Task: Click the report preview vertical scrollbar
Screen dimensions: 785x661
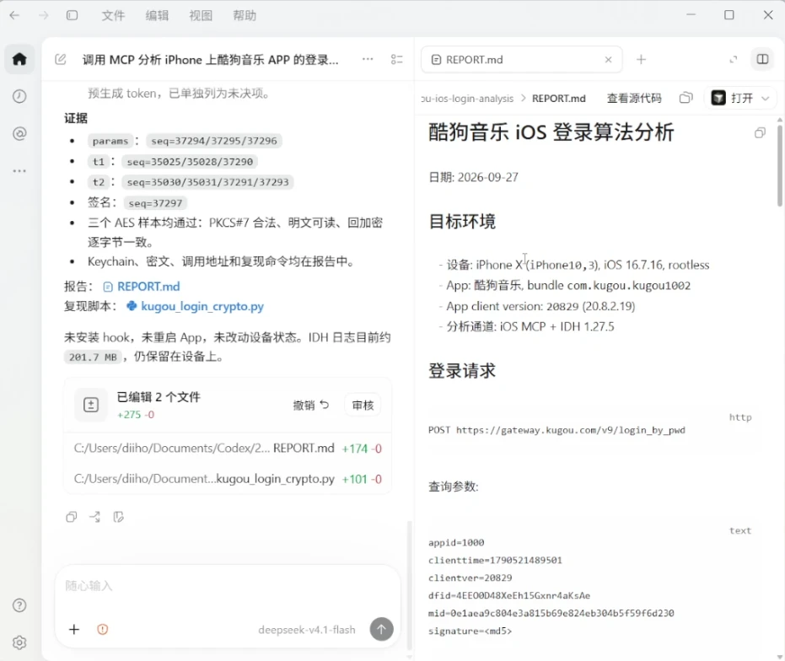Action: click(x=779, y=165)
